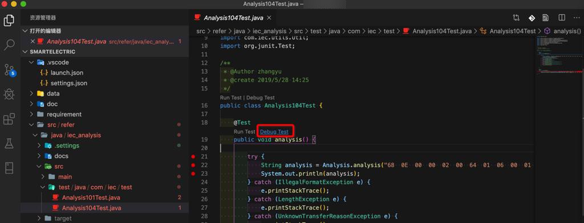Expand the docs folder

(39, 156)
